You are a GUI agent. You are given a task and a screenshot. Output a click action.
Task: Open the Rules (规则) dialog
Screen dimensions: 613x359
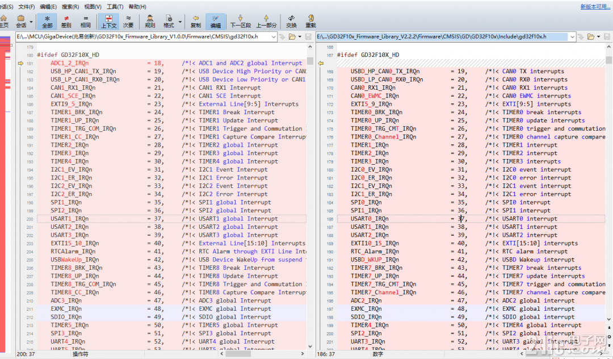[150, 21]
